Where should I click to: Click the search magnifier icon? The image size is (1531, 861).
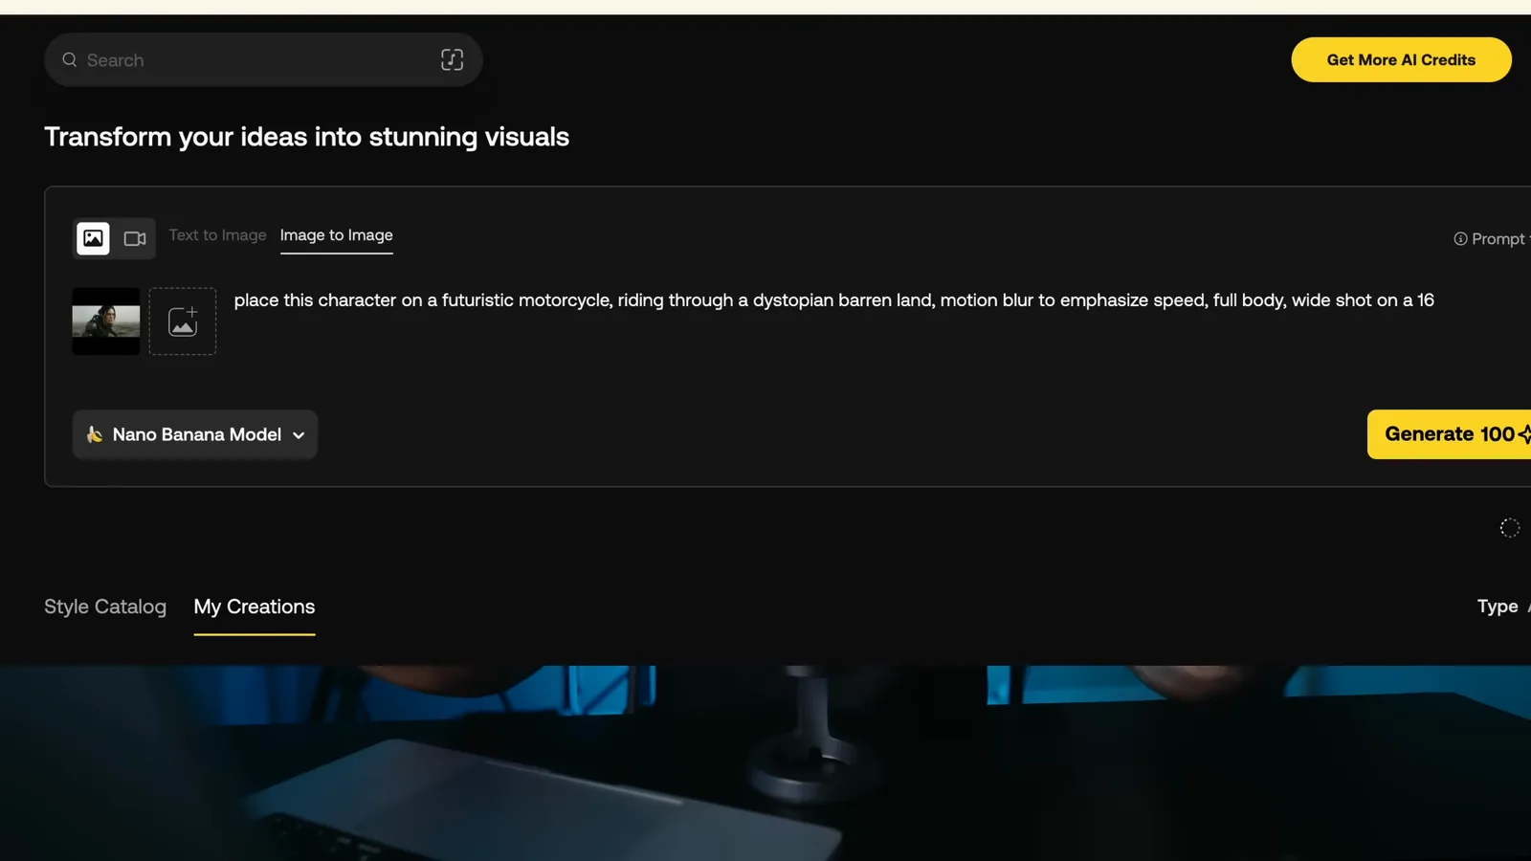(x=70, y=59)
